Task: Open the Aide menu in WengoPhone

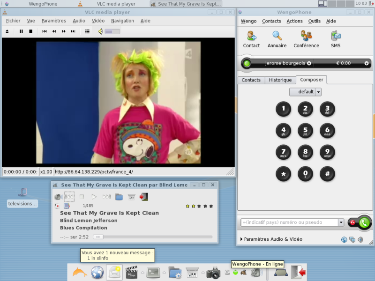Action: click(331, 21)
